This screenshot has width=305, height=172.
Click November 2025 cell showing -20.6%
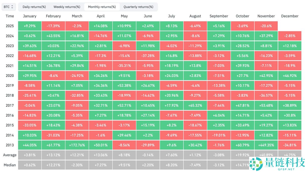tap(266, 26)
